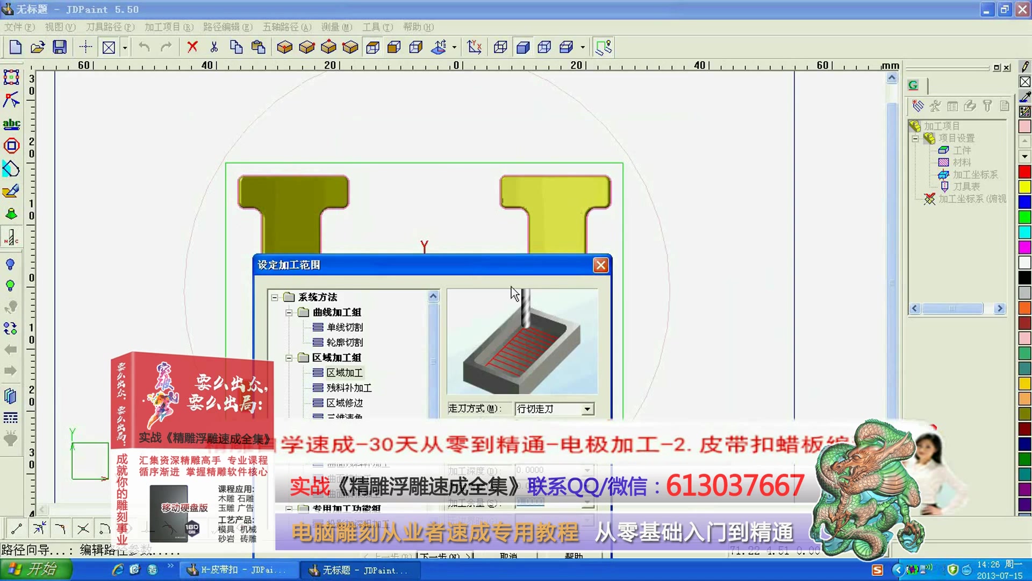This screenshot has width=1032, height=581.
Task: Click the scissors Cut icon on the toolbar
Action: (214, 47)
